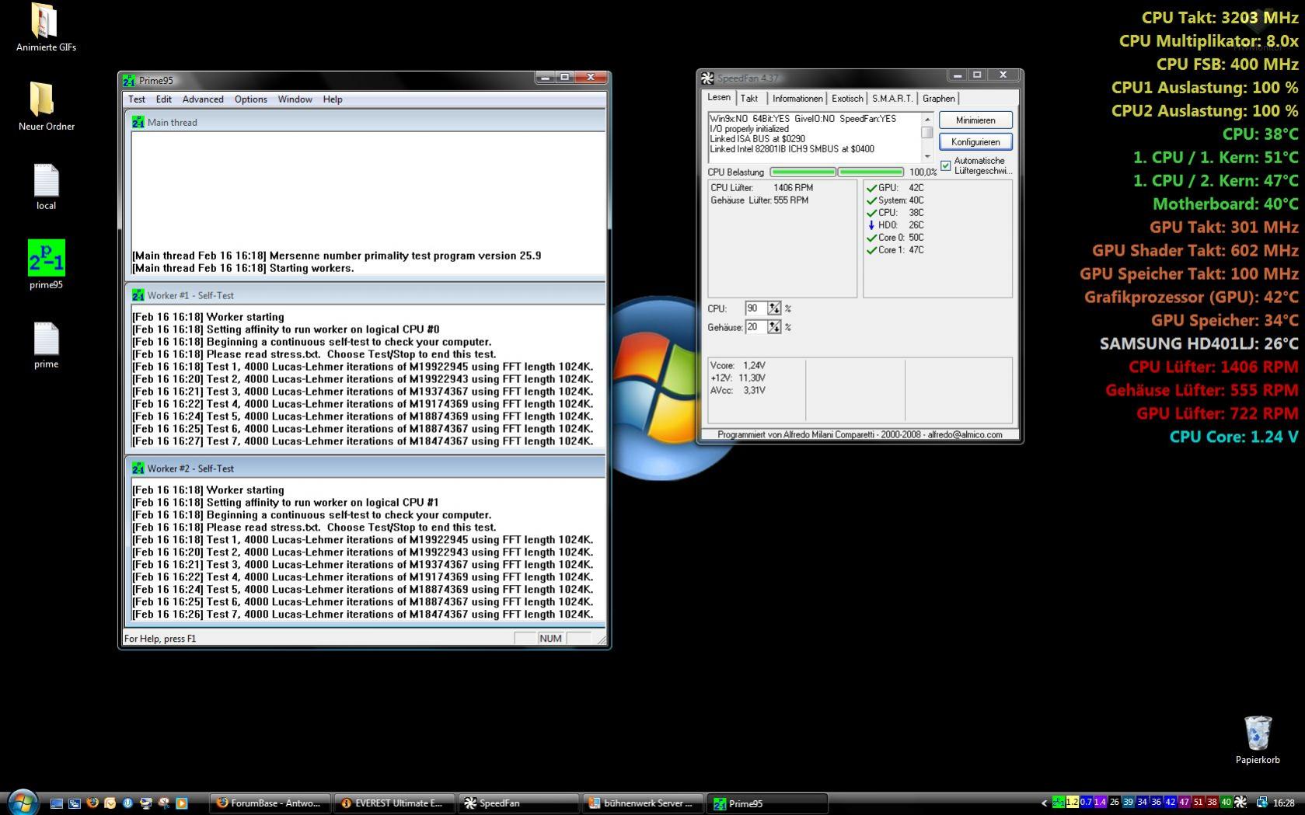The image size is (1305, 815).
Task: Click the SpeedFan log scroll down arrow
Action: pyautogui.click(x=926, y=156)
